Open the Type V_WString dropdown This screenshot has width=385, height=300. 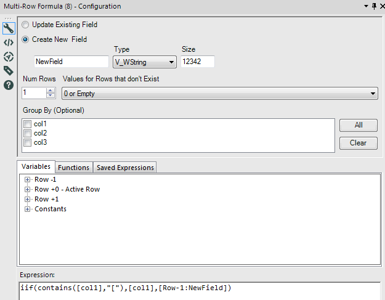pyautogui.click(x=145, y=62)
